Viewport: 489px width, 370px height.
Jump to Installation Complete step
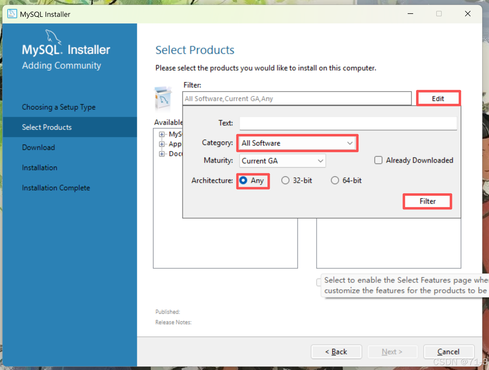click(x=56, y=188)
